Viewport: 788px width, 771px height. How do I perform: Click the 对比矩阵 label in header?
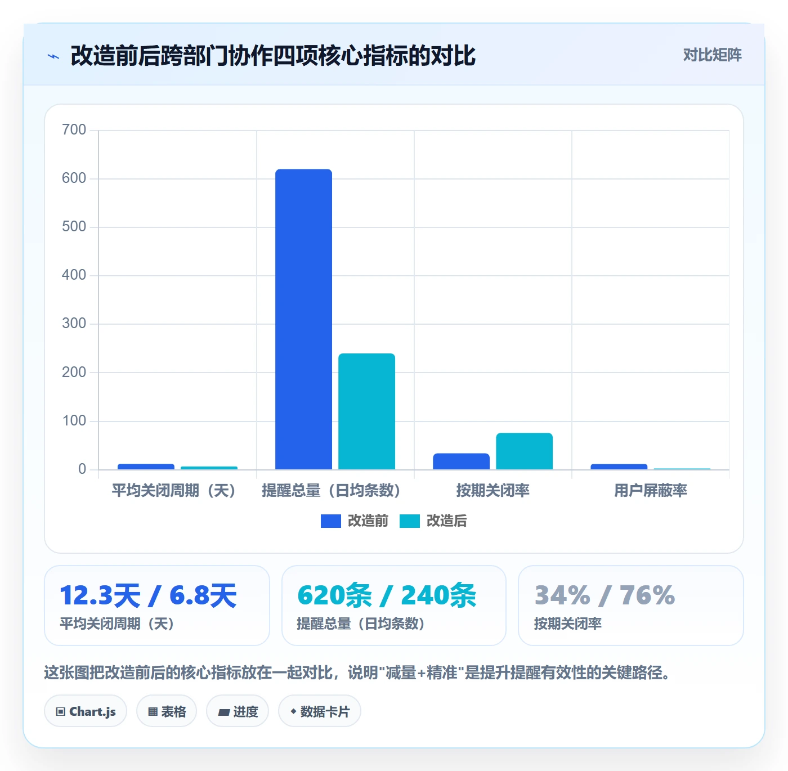(x=712, y=55)
